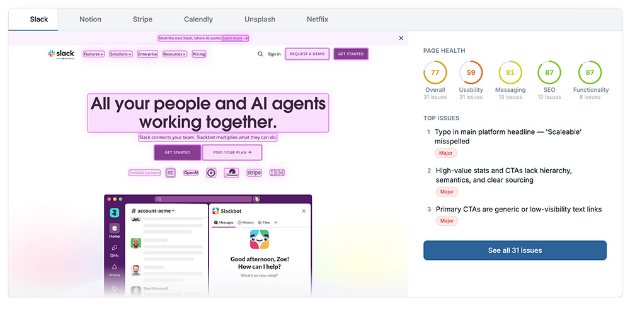Click the "All your people and AI agents" headline
This screenshot has height=309, width=630.
click(x=208, y=113)
